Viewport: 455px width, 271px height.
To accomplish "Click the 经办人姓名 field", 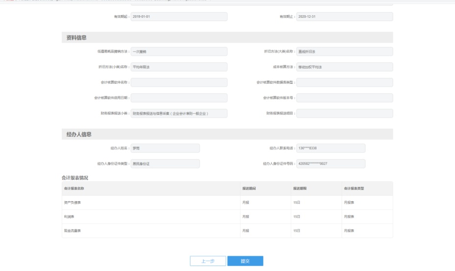I will click(x=165, y=148).
